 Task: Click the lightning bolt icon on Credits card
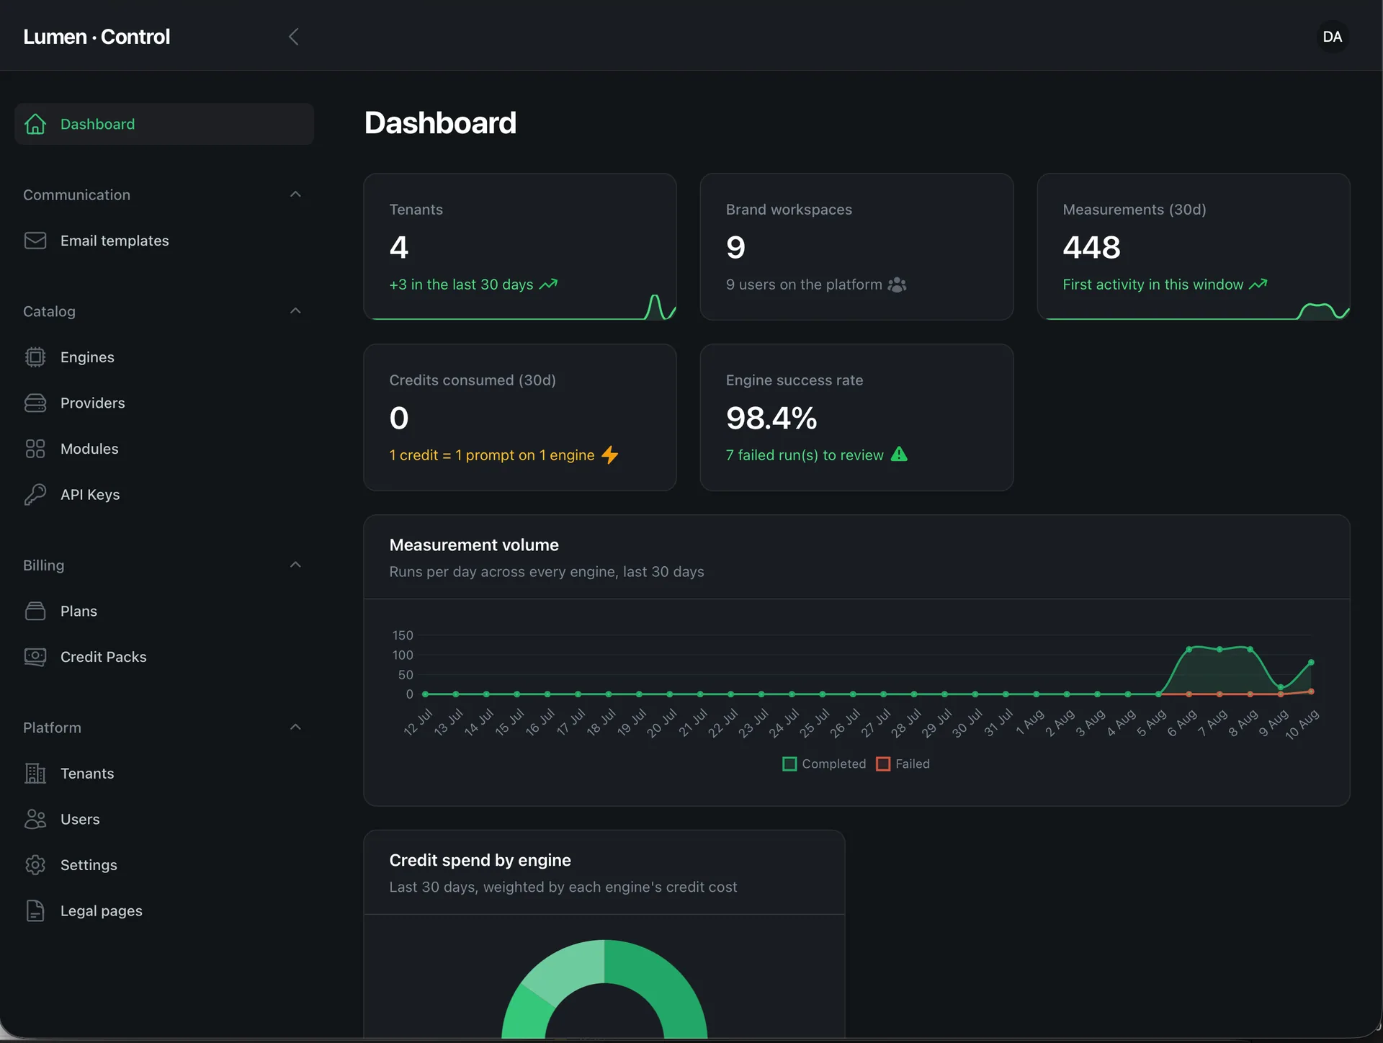[610, 455]
